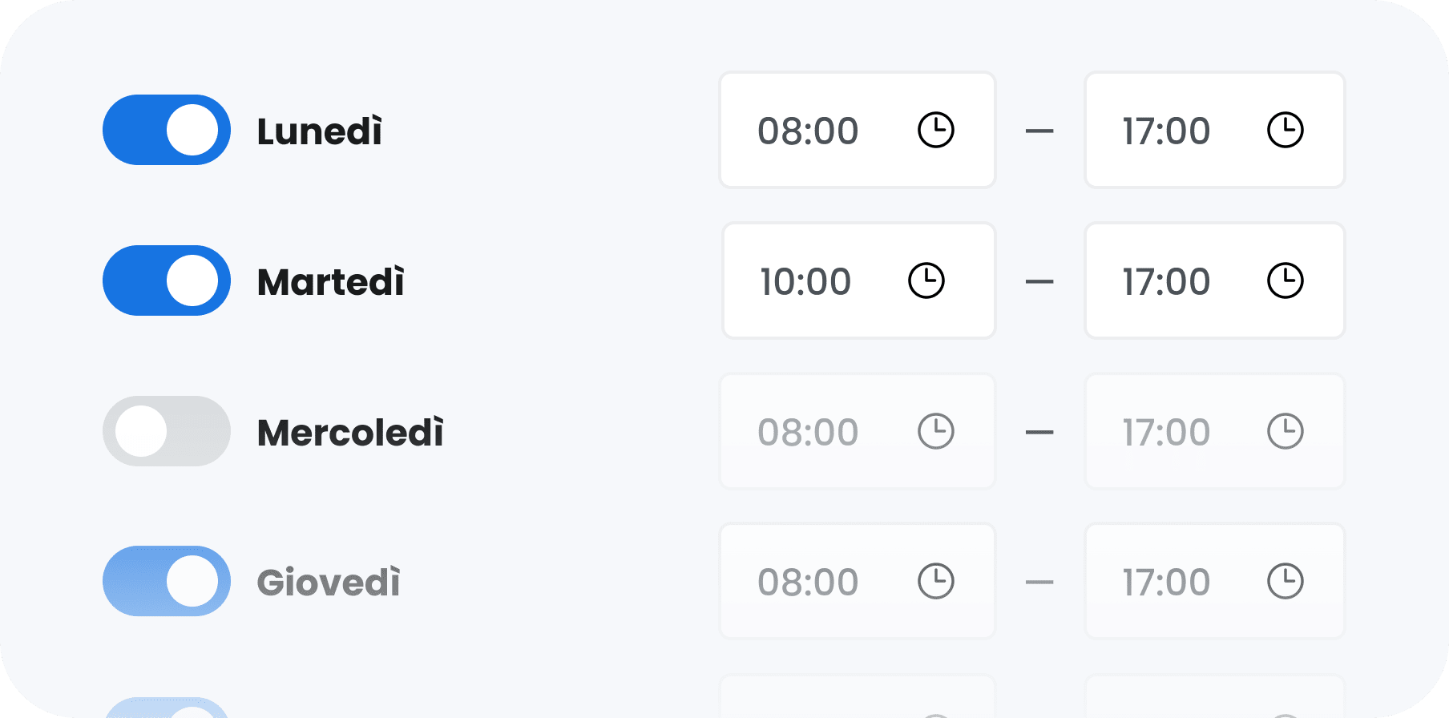The height and width of the screenshot is (718, 1449).
Task: Open the clock picker for Lunedì start time
Action: 934,131
